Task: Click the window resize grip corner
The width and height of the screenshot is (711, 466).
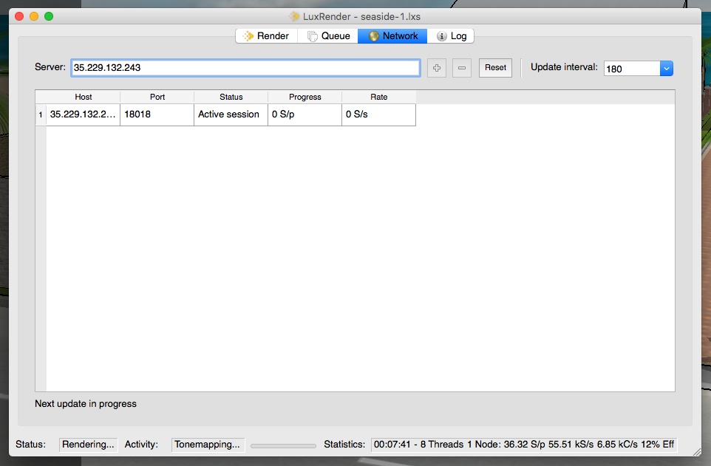Action: pyautogui.click(x=697, y=452)
